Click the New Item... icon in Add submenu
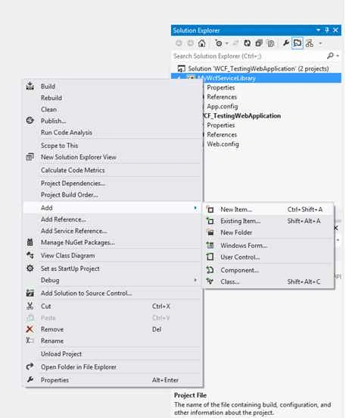Viewport: 346px width, 418px height. tap(210, 209)
